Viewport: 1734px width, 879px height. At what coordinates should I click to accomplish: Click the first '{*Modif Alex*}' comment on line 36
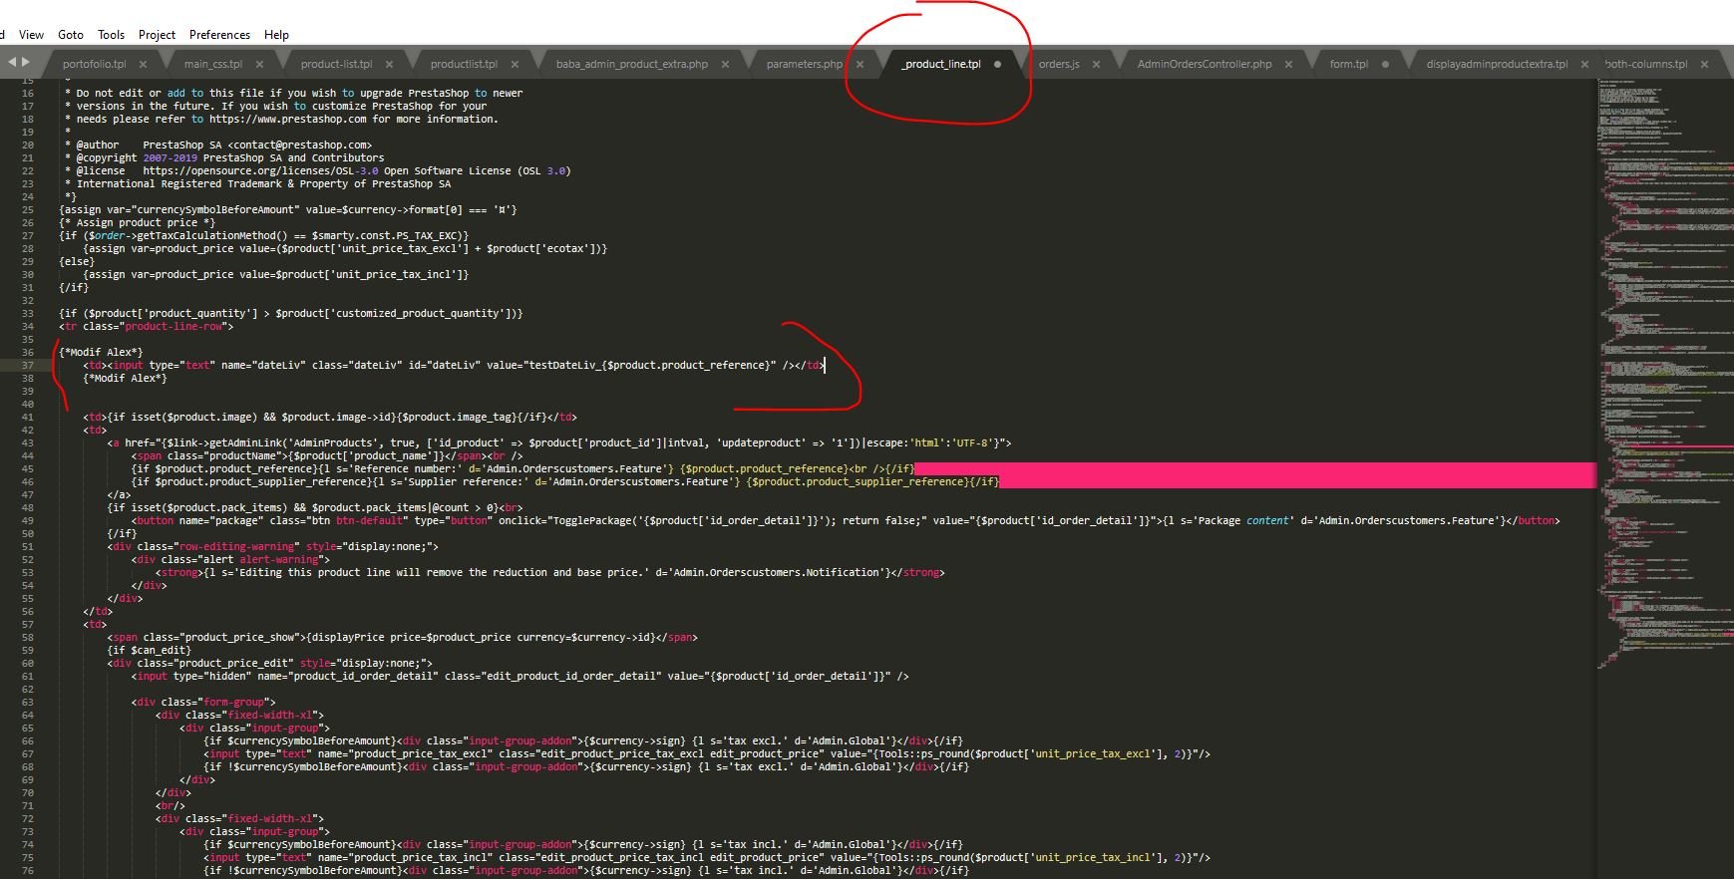(101, 352)
